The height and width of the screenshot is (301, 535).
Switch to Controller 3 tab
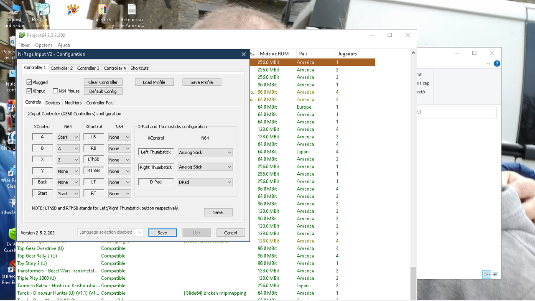click(88, 68)
